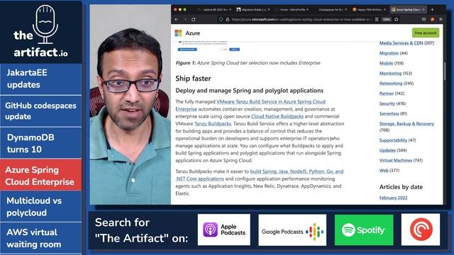Open the Monitoring category link

pyautogui.click(x=390, y=74)
